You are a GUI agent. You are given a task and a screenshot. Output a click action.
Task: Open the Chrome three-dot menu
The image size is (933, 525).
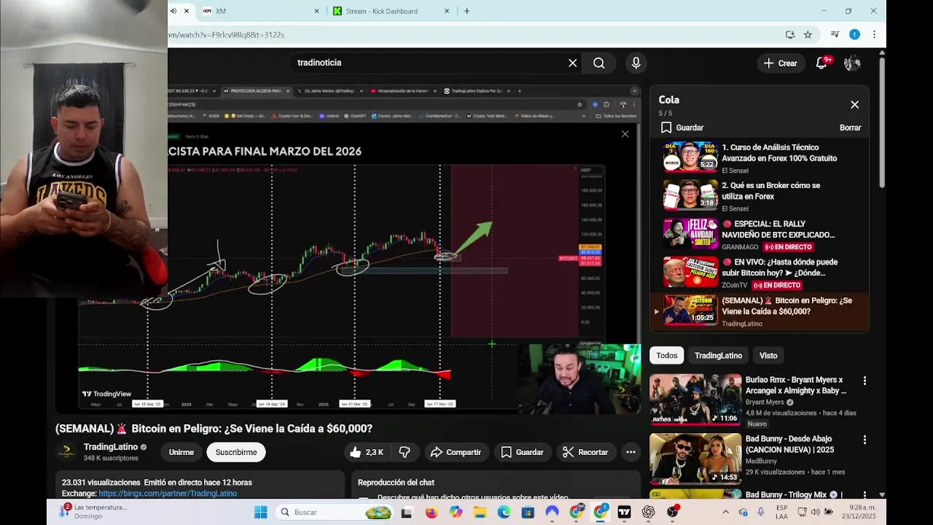874,34
